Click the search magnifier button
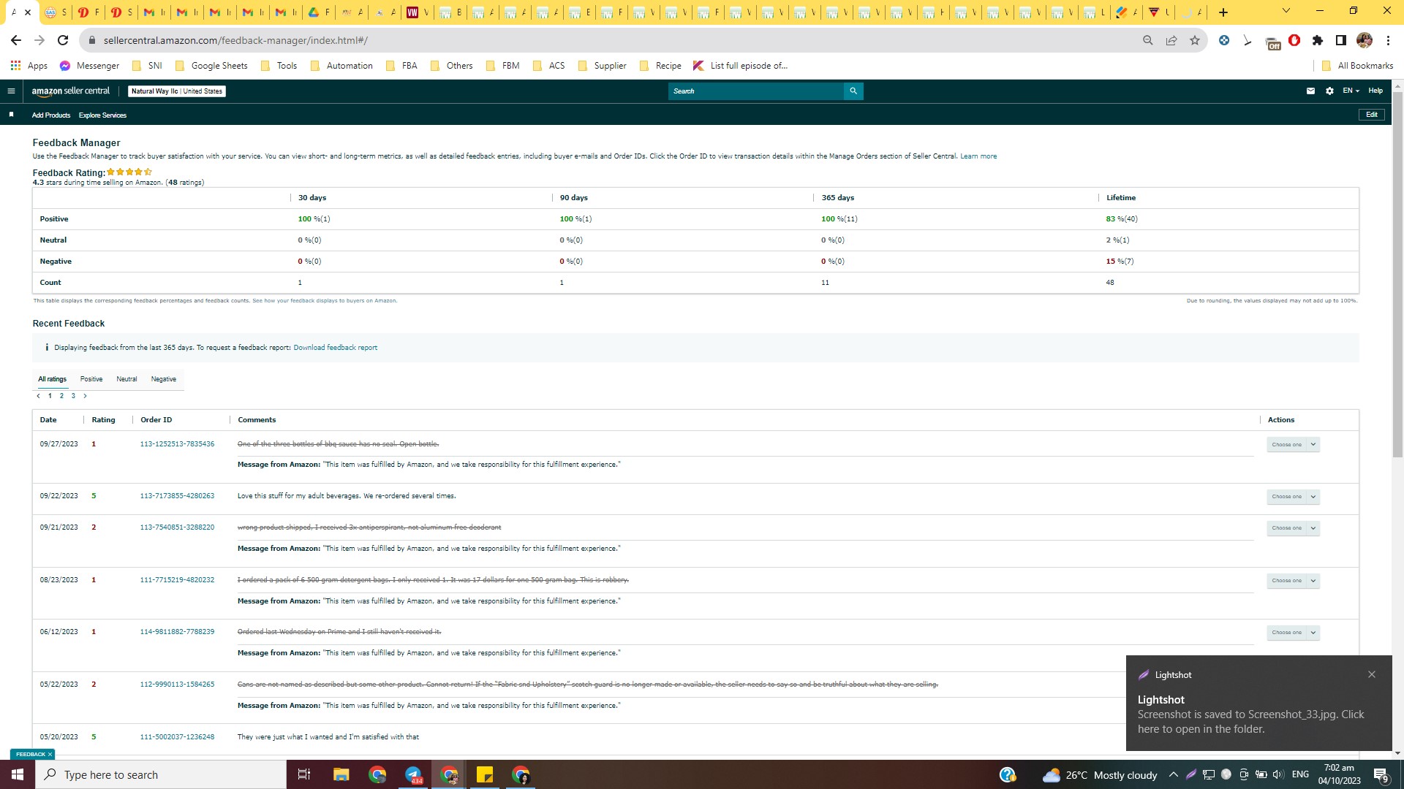1404x789 pixels. point(853,91)
